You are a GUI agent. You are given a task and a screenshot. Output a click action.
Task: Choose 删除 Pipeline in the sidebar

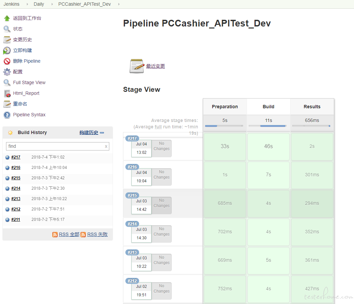tap(26, 61)
